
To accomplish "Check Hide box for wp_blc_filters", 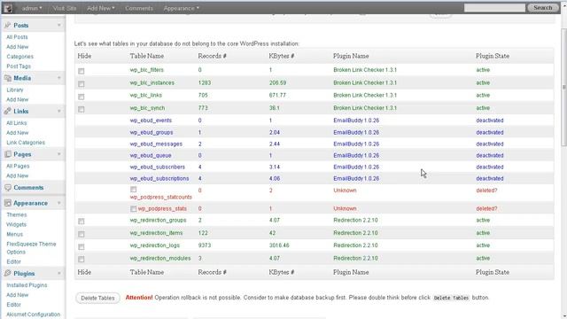I will coord(81,71).
